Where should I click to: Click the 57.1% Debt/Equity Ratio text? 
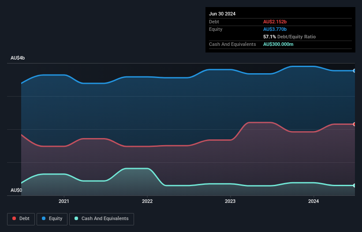289,37
